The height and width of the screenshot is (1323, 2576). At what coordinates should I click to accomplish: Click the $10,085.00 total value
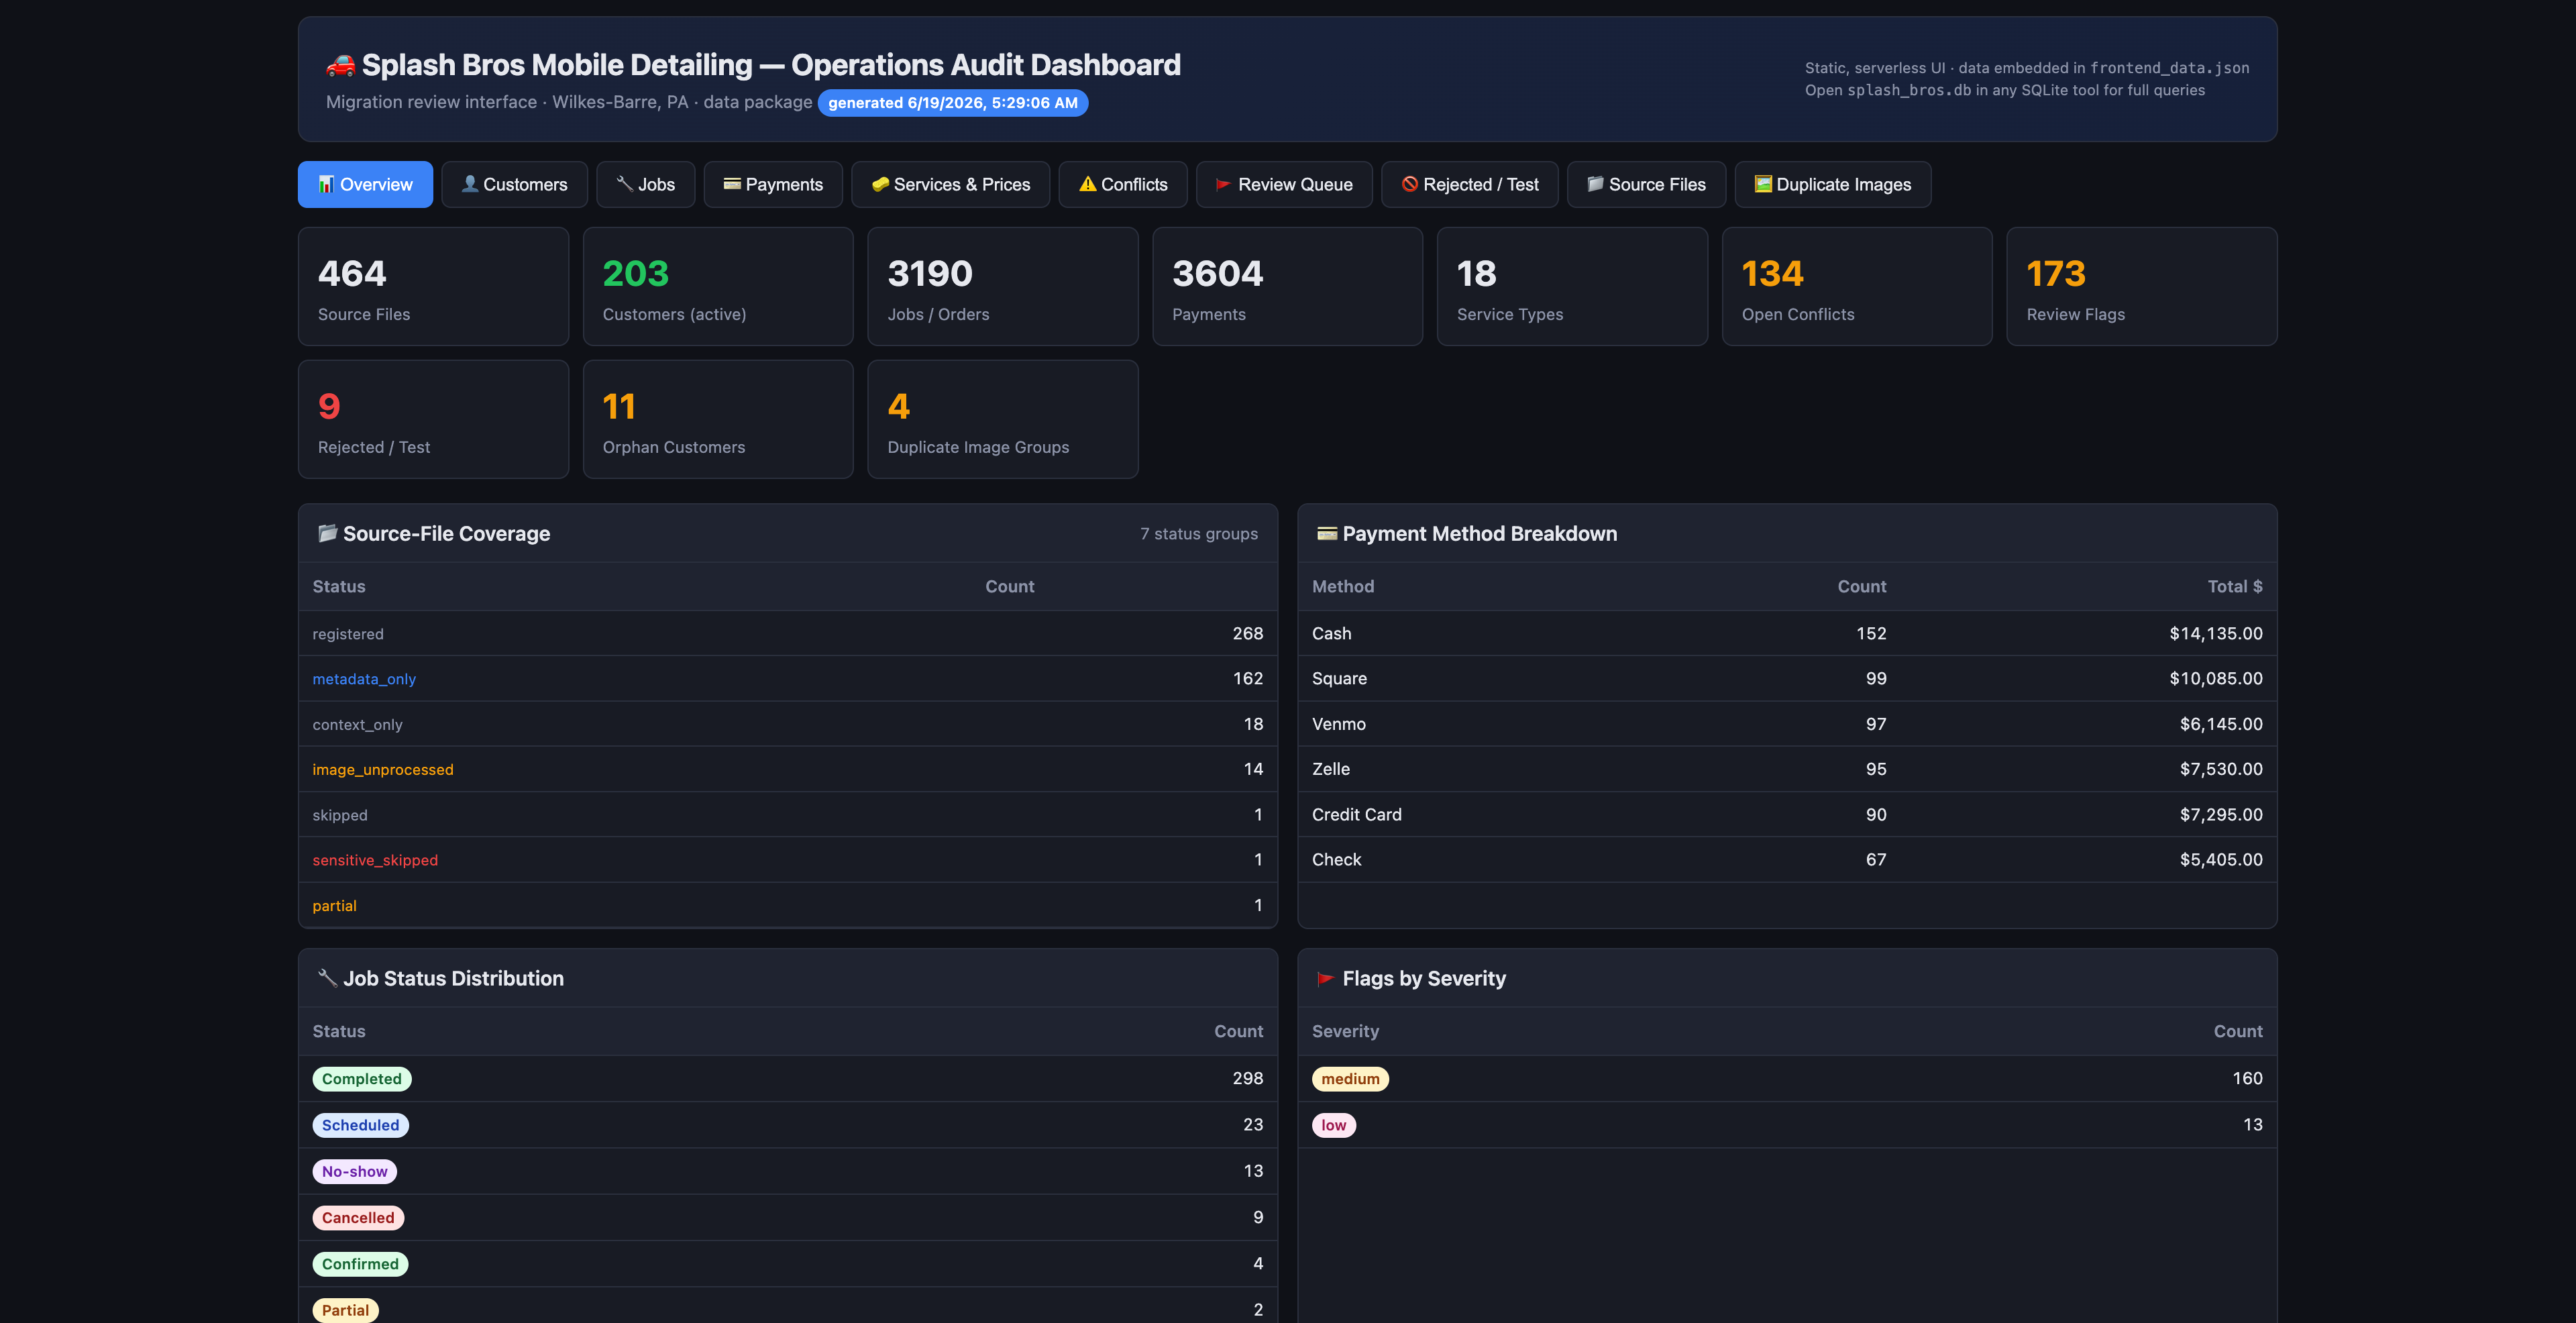point(2215,679)
